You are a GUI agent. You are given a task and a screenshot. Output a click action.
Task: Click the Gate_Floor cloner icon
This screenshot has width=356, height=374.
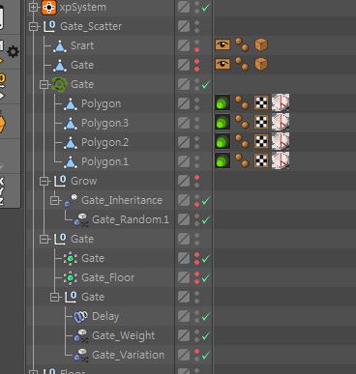(71, 277)
